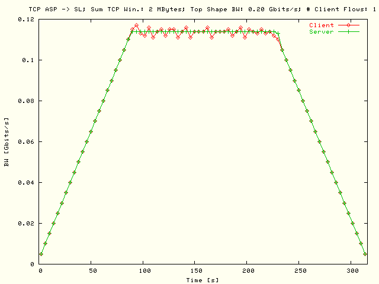This screenshot has height=284, width=379.
Task: Click the 100 x-axis tick label
Action: coord(145,271)
